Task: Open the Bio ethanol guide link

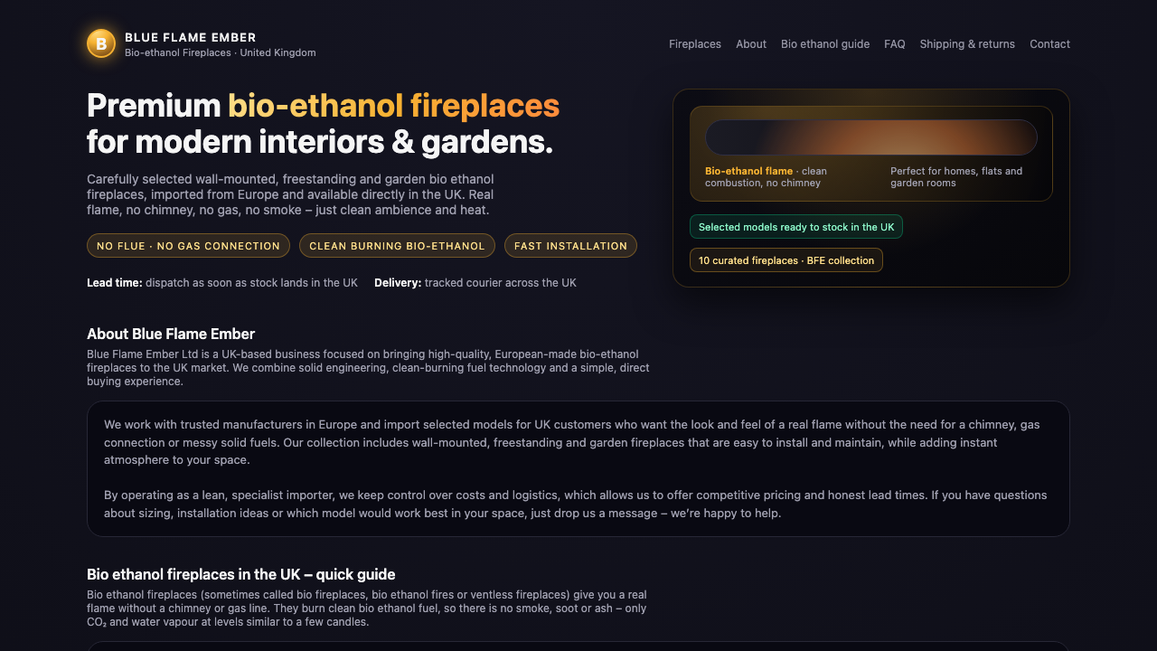Action: [824, 44]
